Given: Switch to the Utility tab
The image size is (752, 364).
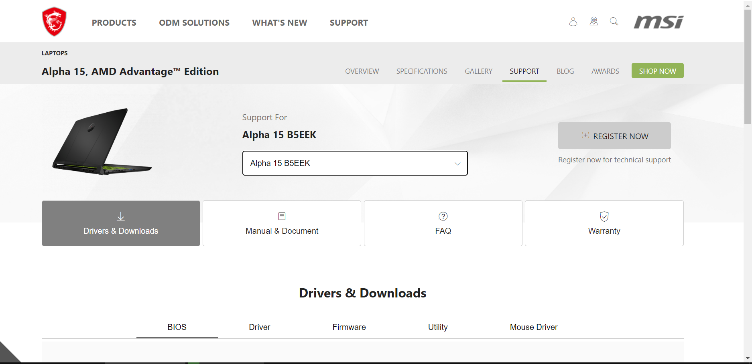Looking at the screenshot, I should pyautogui.click(x=438, y=327).
